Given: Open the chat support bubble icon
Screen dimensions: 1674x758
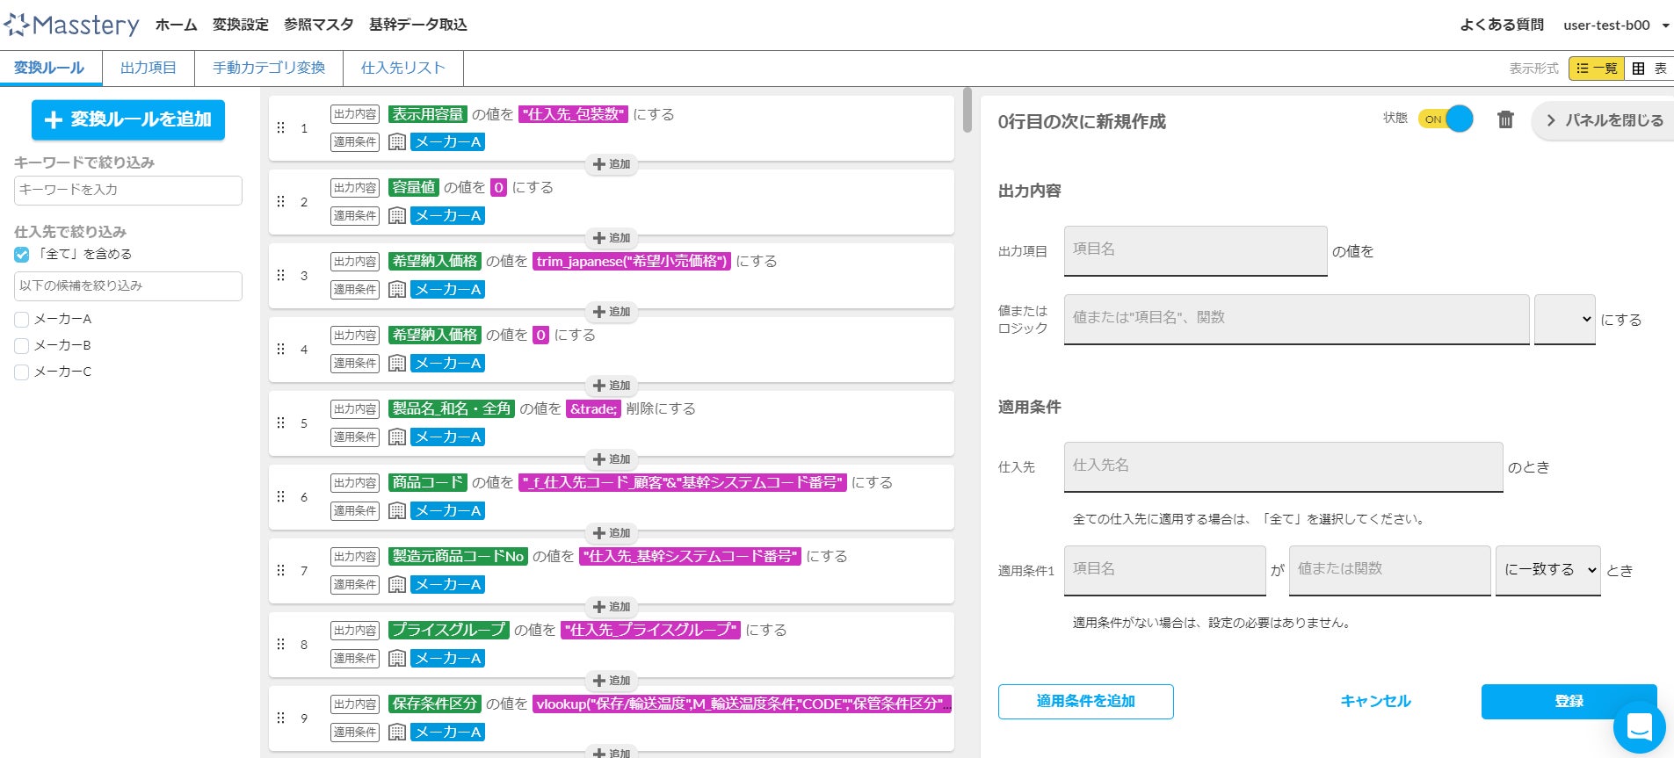Looking at the screenshot, I should pyautogui.click(x=1640, y=727).
